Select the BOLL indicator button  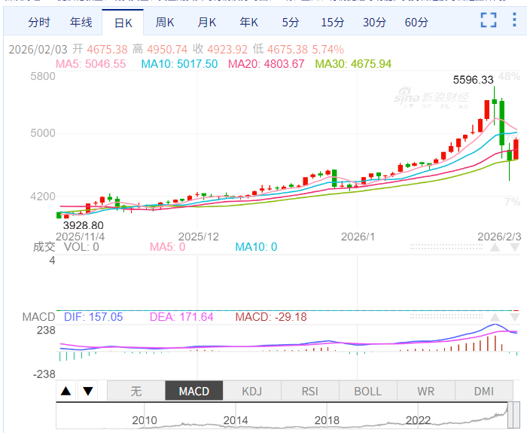[367, 391]
